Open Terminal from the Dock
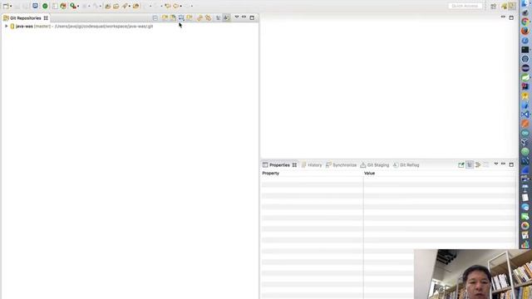Screen dimensions: 532x299 tap(525, 50)
